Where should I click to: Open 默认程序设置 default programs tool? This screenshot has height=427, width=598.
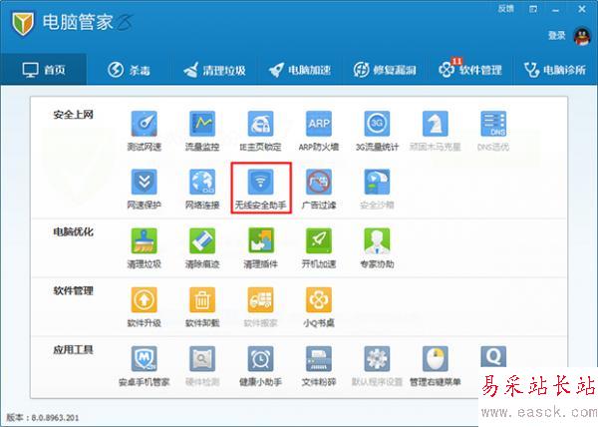coord(377,366)
